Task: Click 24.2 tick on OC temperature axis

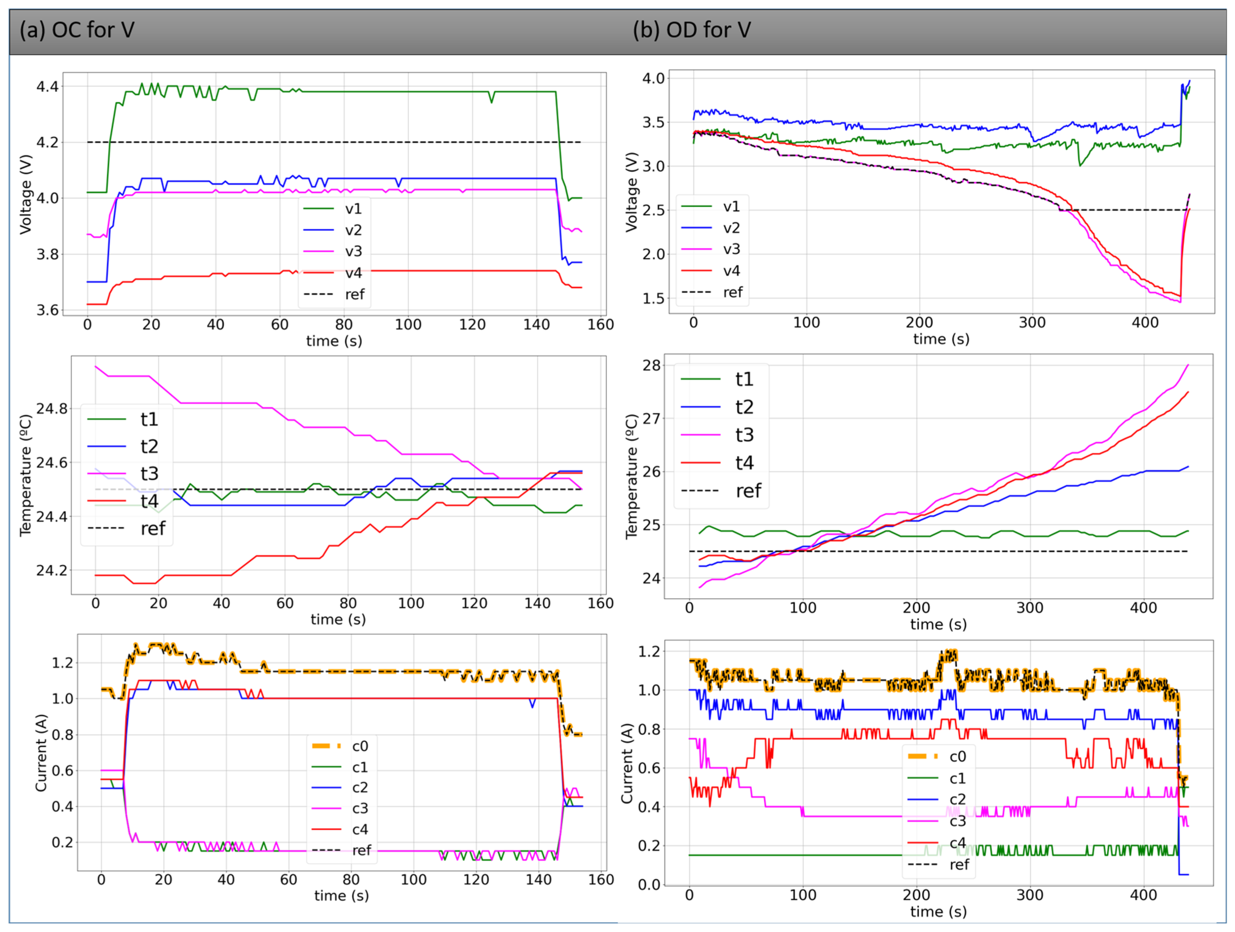Action: [51, 571]
